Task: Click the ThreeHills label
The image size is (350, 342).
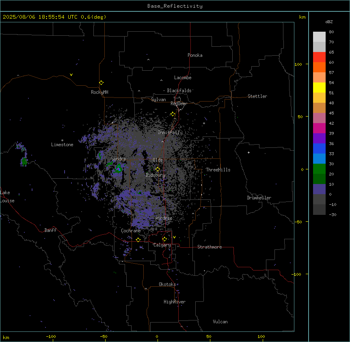Action: [x=218, y=170]
